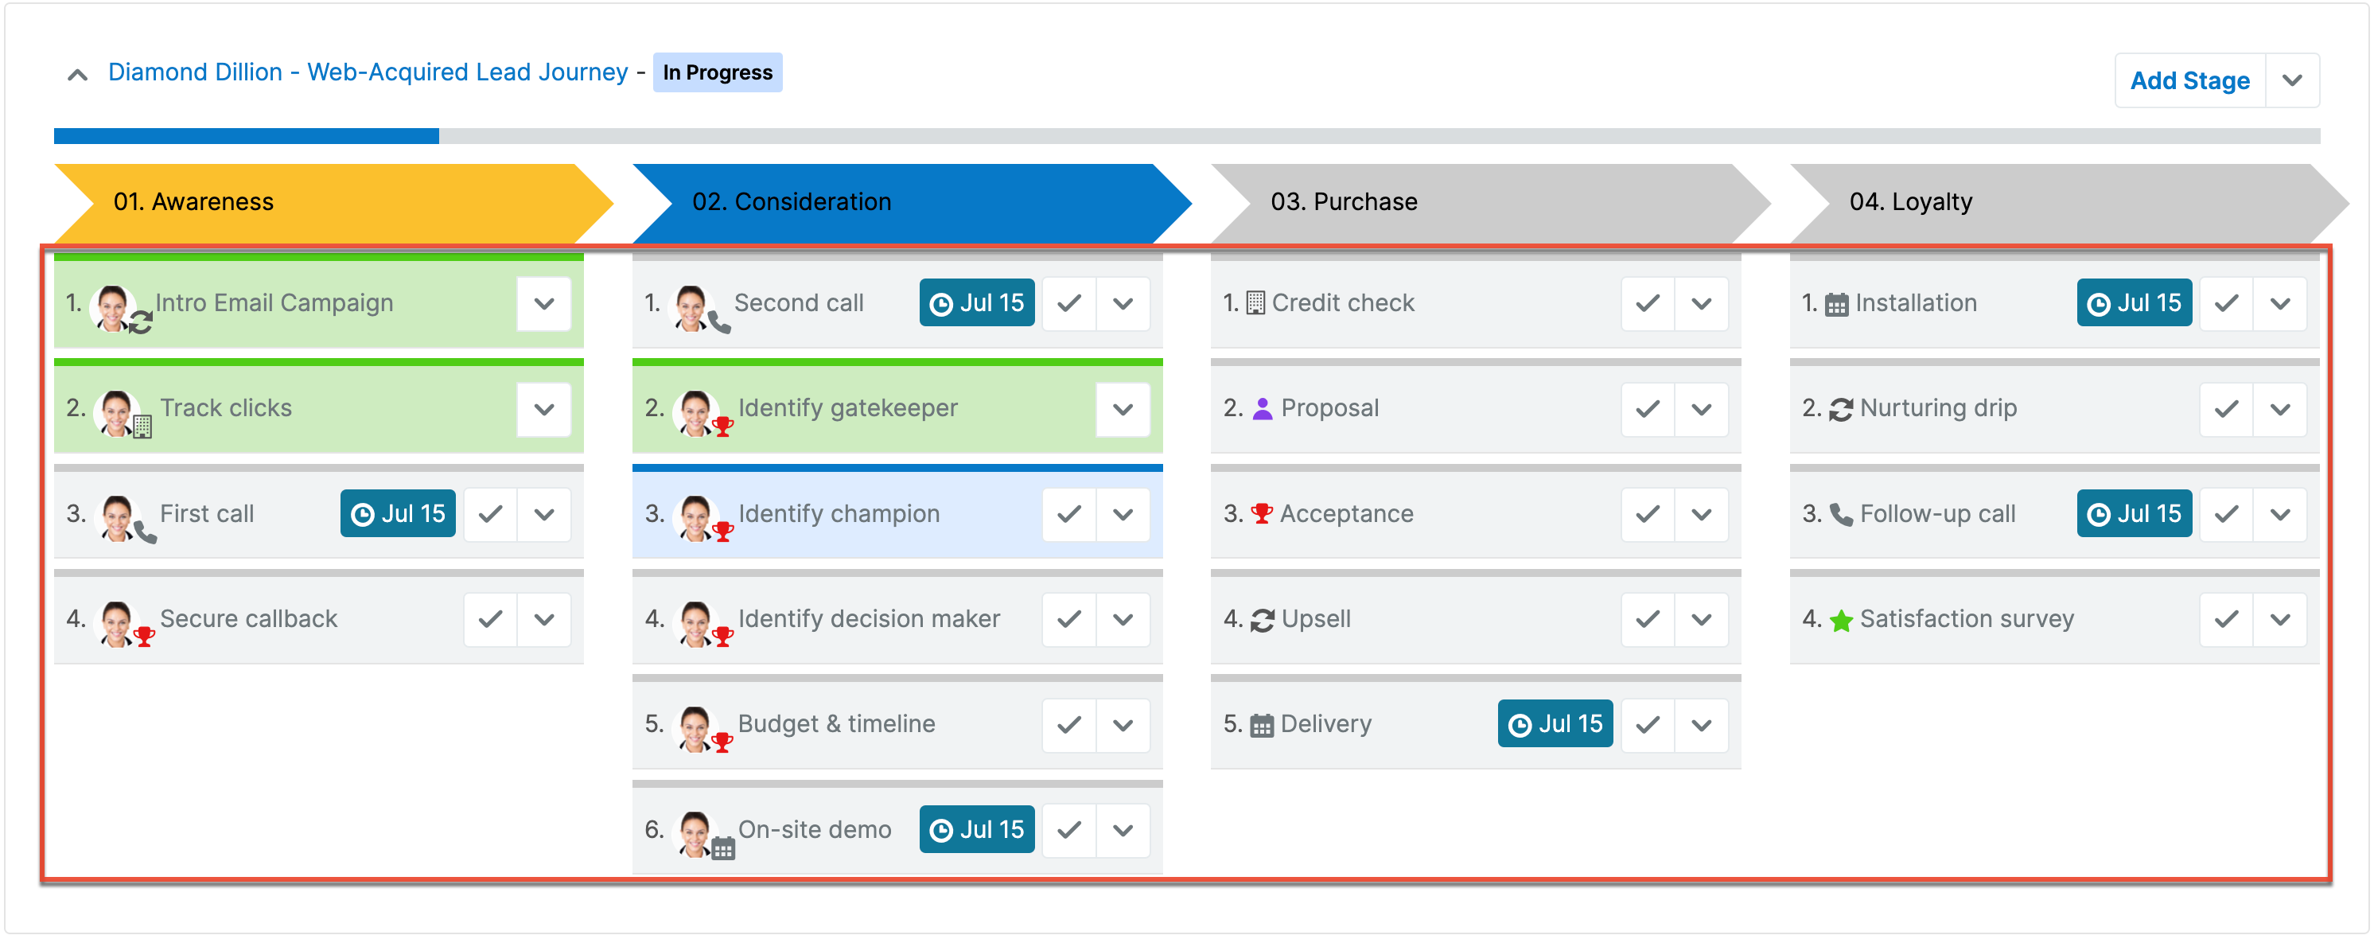Click the green star icon by Satisfaction survey
This screenshot has height=939, width=2374.
click(1840, 620)
